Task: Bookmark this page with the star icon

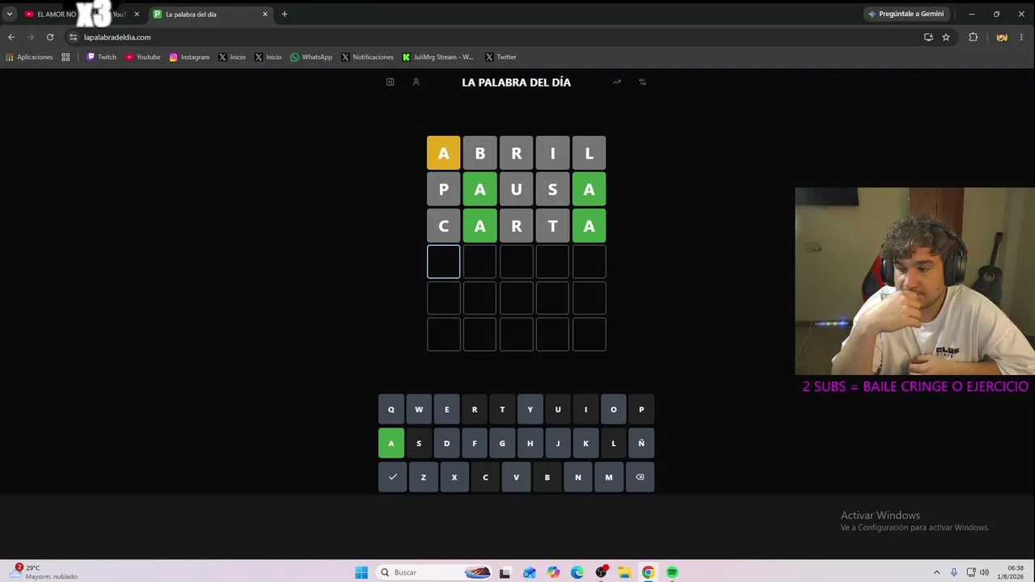Action: point(945,37)
